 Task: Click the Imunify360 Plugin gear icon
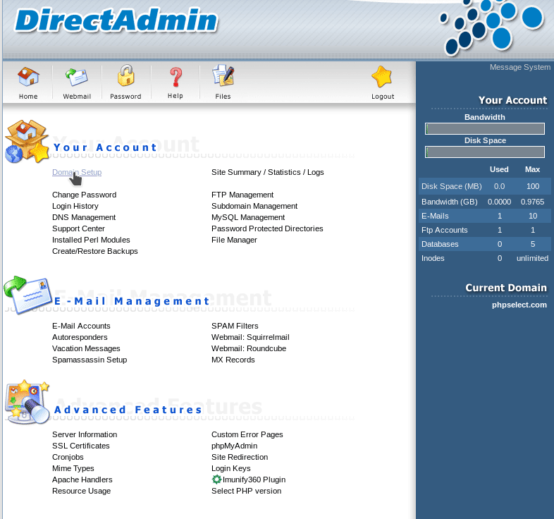(216, 480)
